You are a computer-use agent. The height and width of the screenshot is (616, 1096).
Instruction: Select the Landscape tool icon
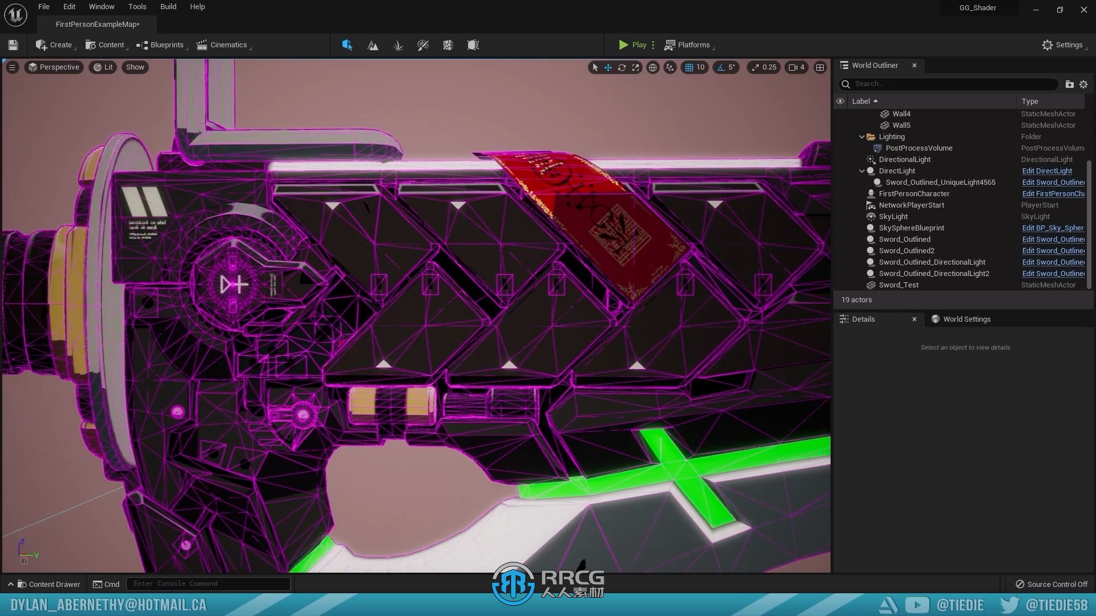[373, 44]
